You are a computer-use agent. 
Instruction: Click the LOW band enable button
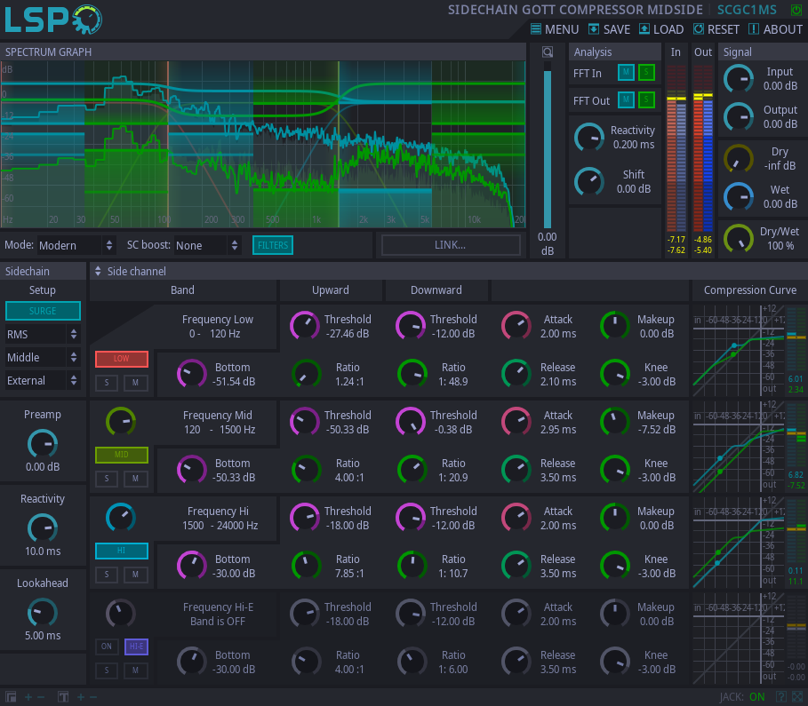tap(122, 359)
